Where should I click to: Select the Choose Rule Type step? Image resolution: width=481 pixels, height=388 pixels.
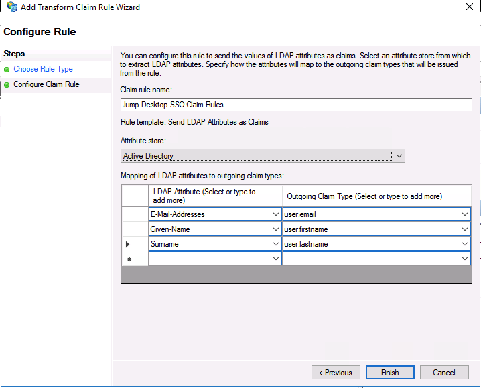point(43,69)
